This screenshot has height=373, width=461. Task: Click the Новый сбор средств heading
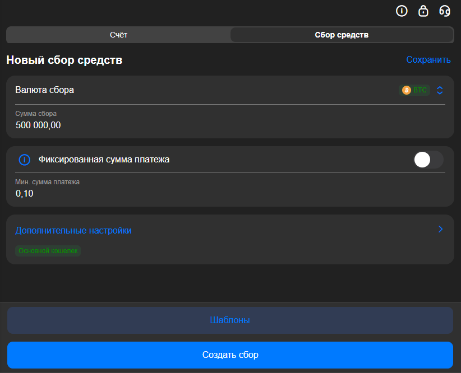tap(64, 60)
